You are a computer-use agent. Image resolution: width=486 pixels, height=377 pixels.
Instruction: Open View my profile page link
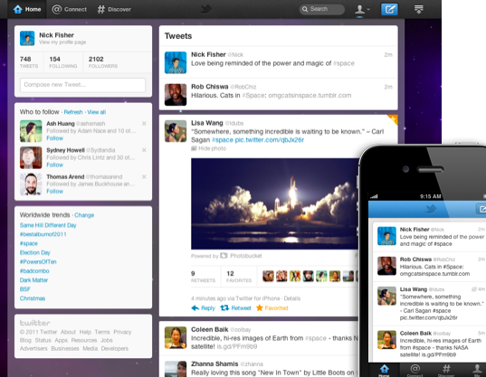pyautogui.click(x=62, y=42)
